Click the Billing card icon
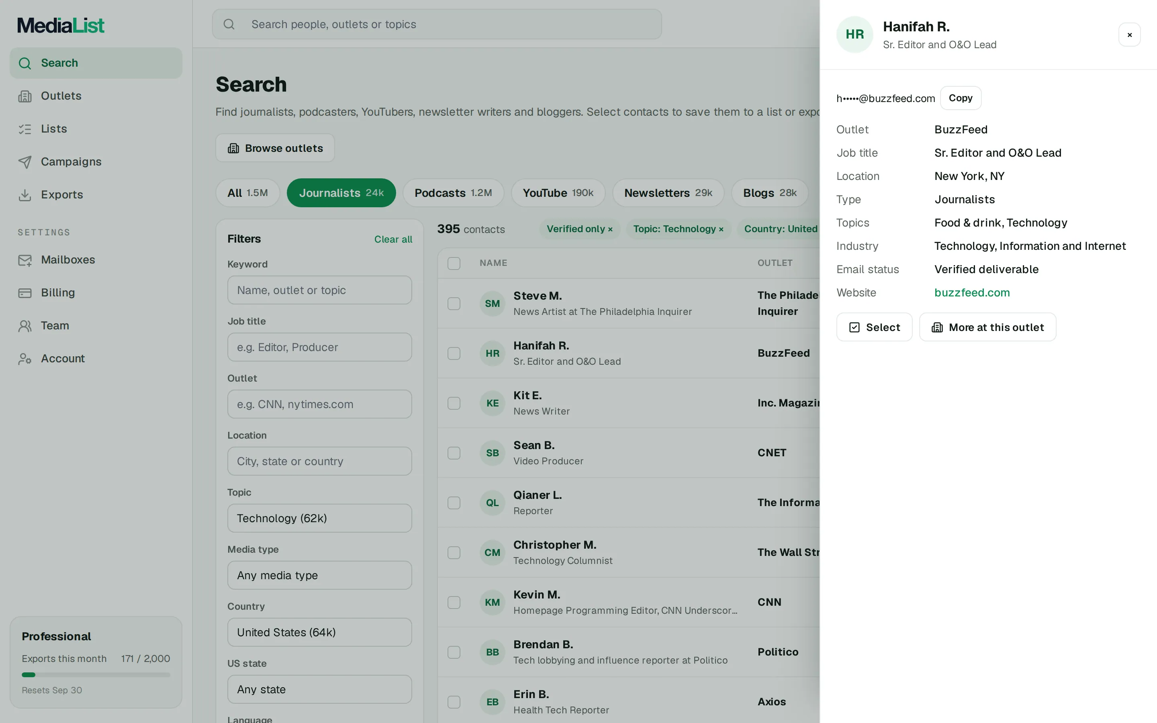The height and width of the screenshot is (723, 1157). (25, 293)
